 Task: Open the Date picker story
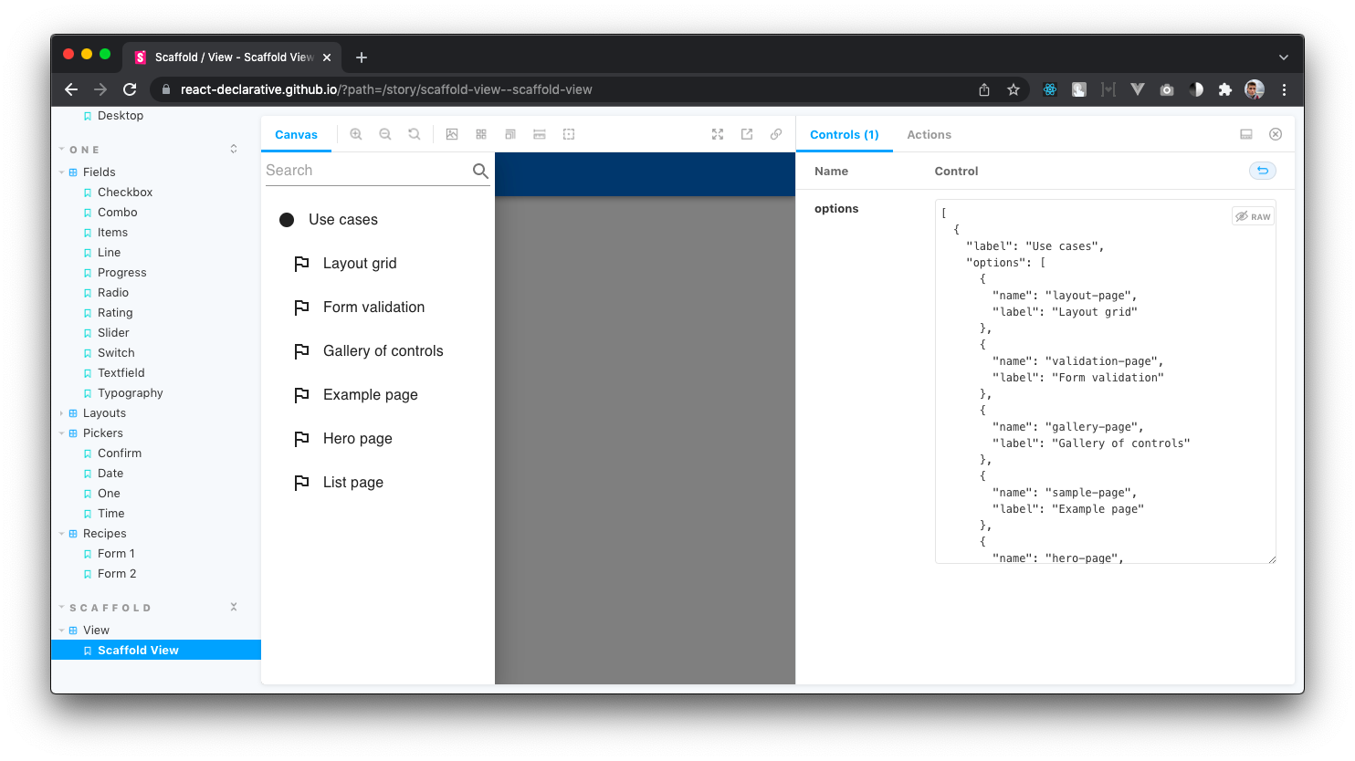click(110, 474)
